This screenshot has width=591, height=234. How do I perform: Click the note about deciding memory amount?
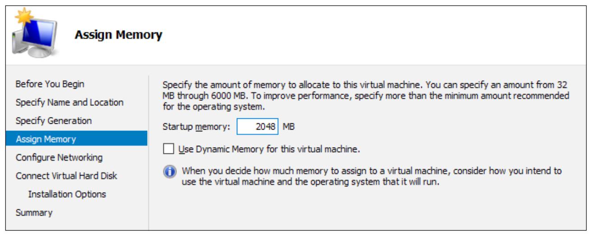tap(370, 177)
